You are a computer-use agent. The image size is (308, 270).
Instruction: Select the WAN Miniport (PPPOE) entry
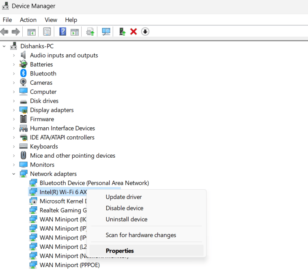[69, 265]
